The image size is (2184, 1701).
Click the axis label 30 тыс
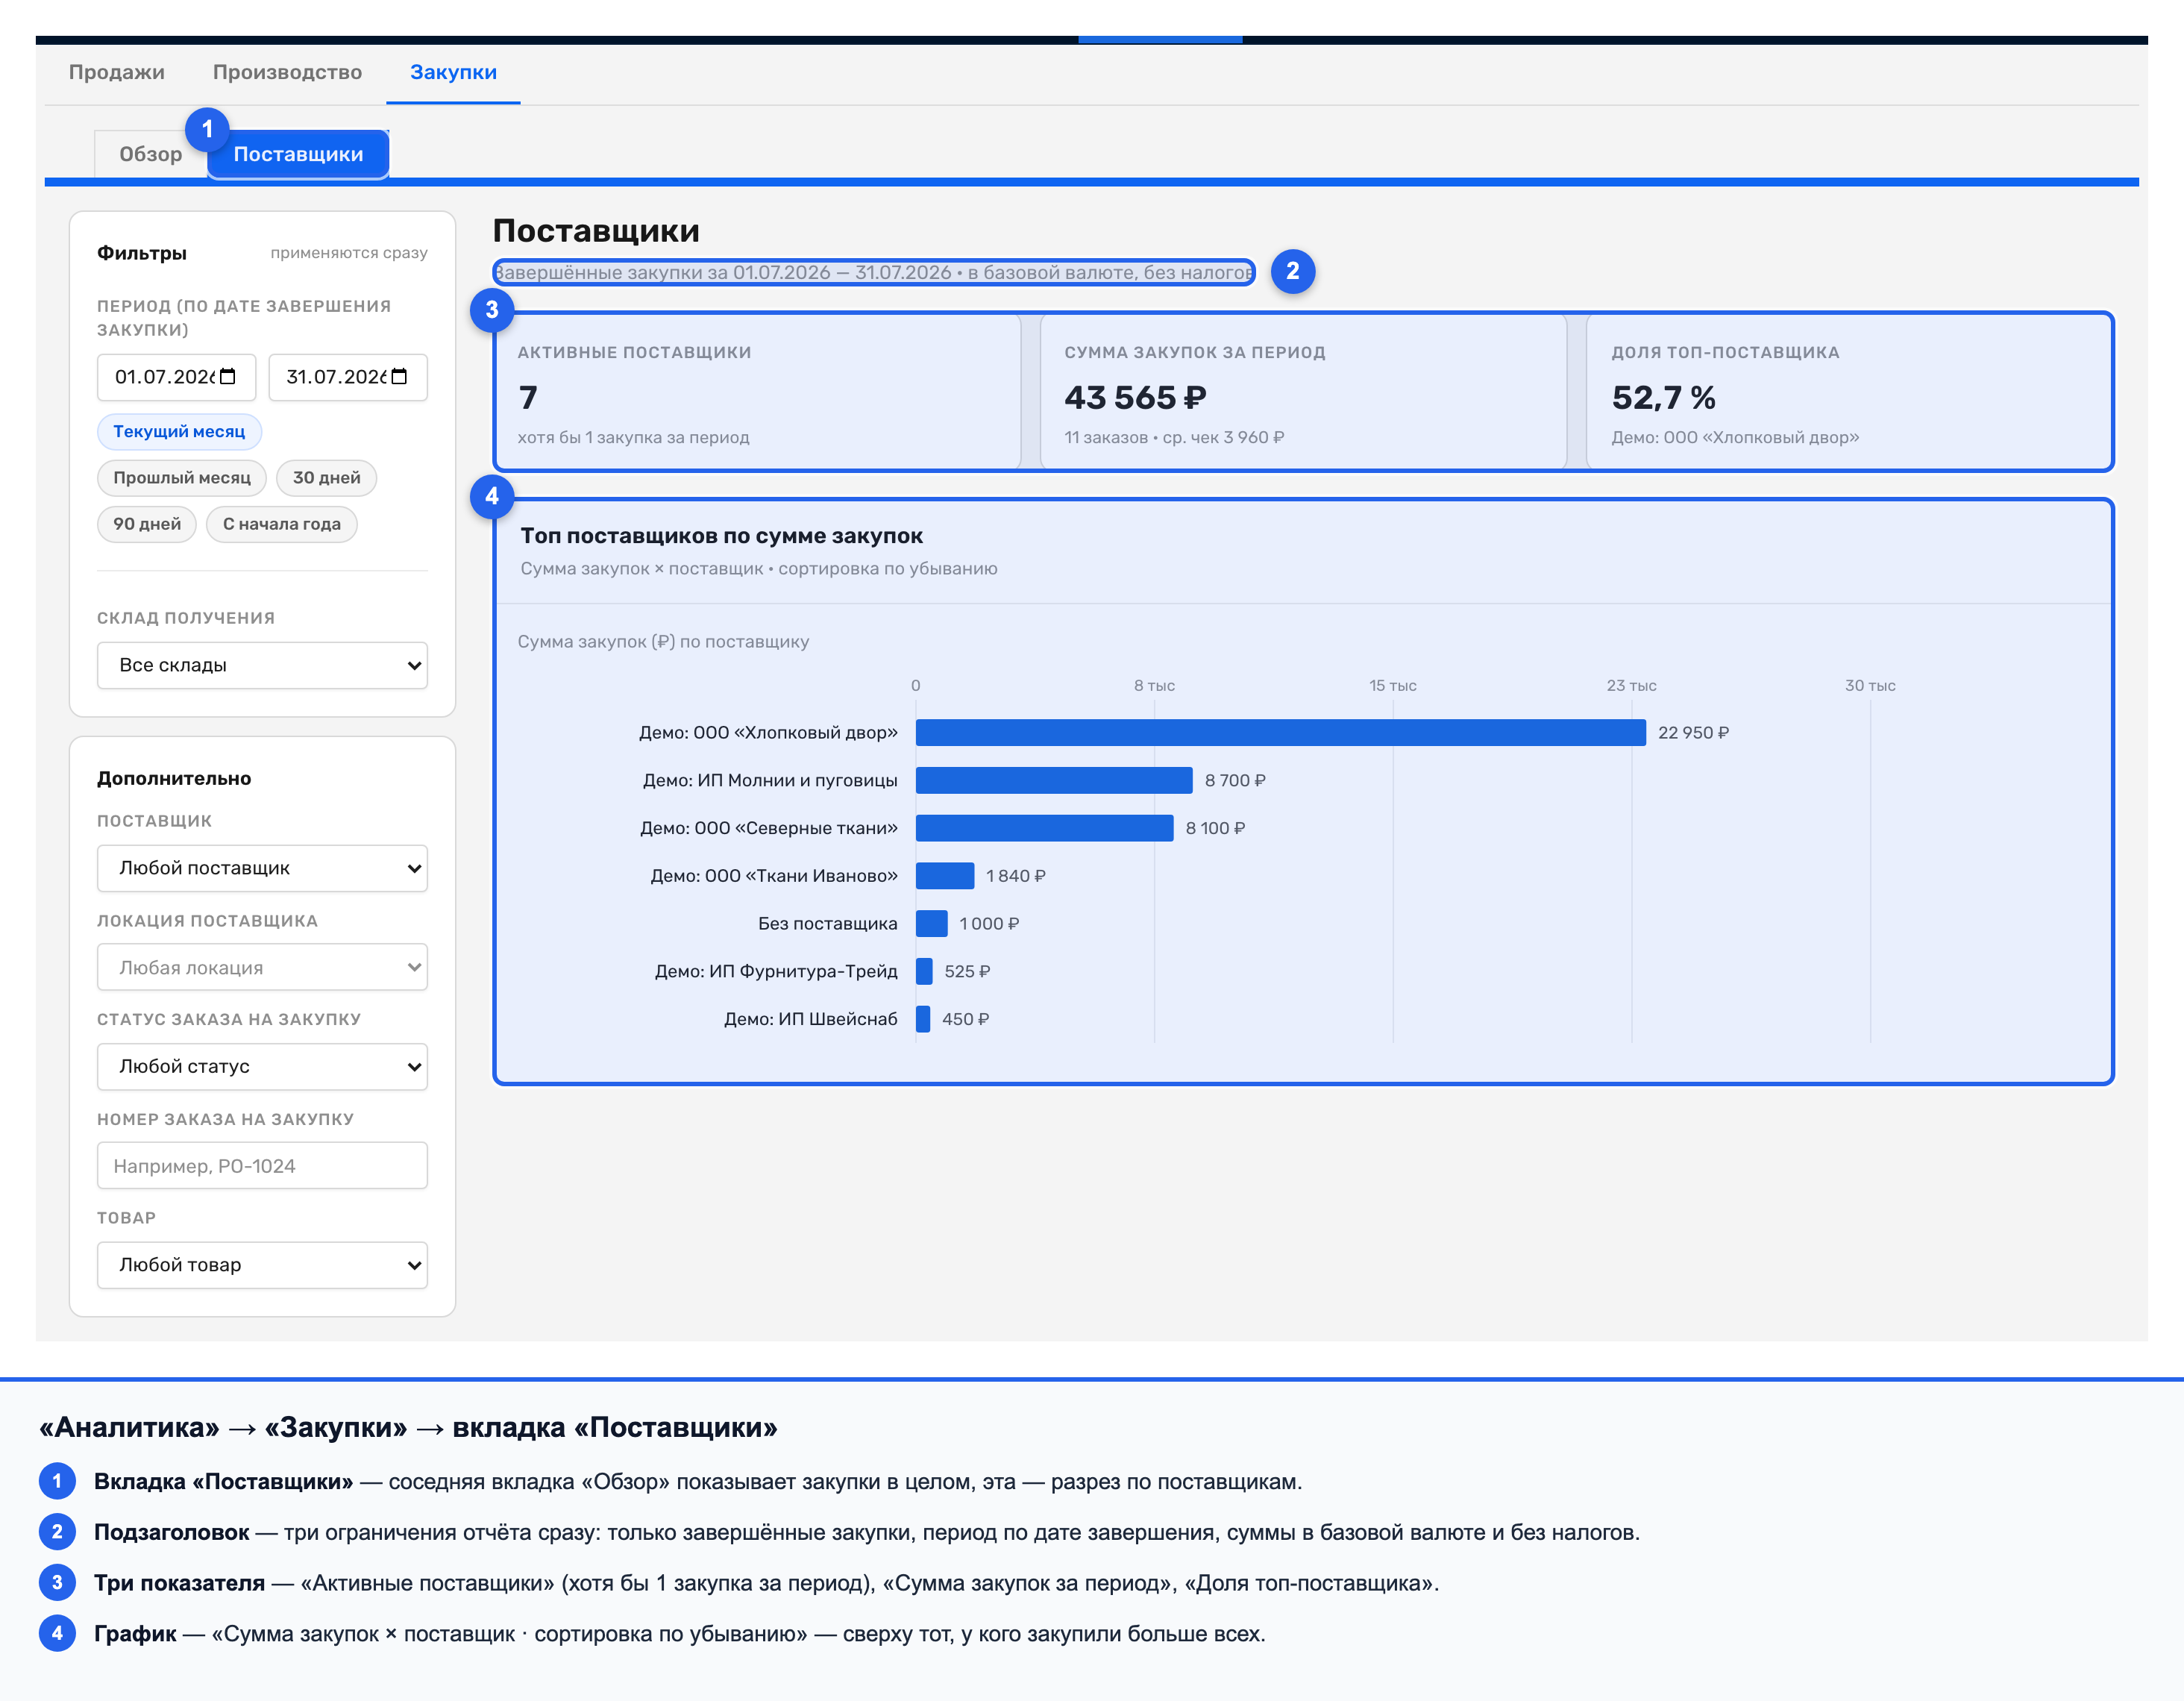pos(1870,685)
